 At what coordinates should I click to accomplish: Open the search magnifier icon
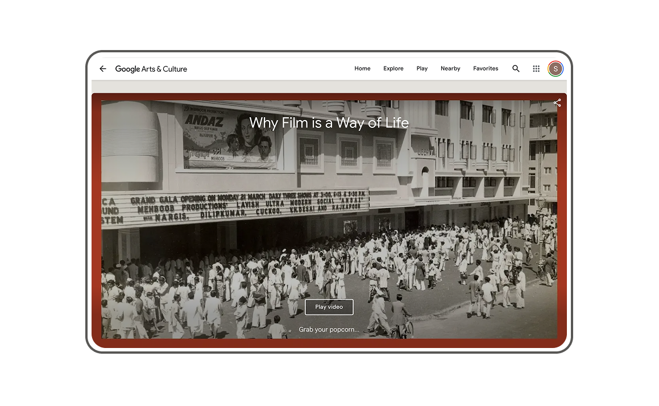(x=516, y=69)
